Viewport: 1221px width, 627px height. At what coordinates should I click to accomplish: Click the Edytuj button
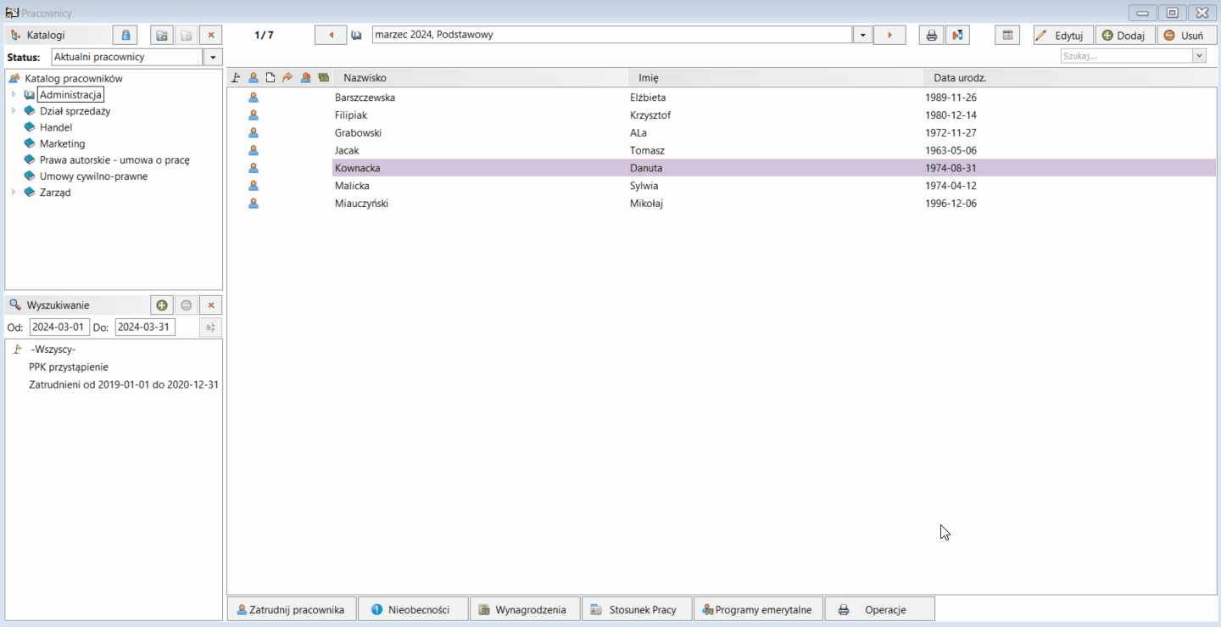pos(1062,36)
